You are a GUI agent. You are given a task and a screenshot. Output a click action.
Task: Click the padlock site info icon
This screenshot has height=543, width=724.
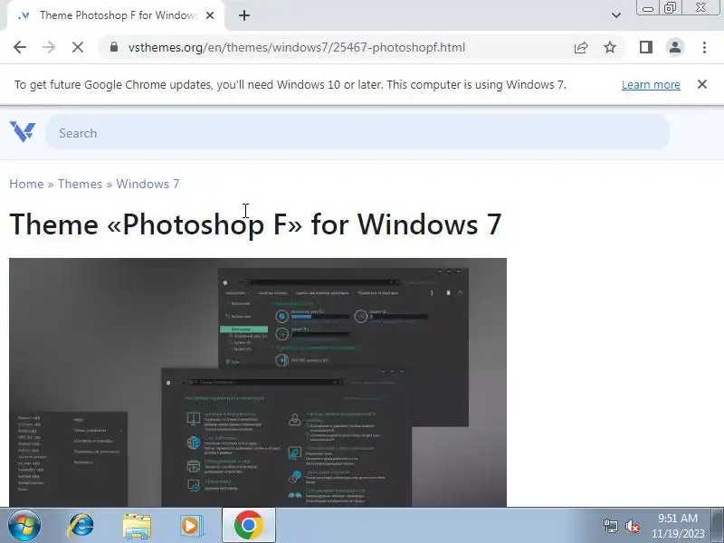[x=114, y=47]
